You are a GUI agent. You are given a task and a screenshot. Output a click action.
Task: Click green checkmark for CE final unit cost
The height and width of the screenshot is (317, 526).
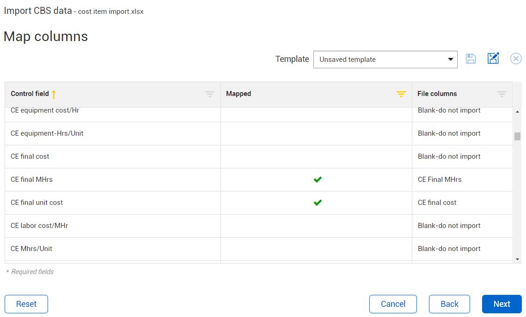tap(318, 203)
